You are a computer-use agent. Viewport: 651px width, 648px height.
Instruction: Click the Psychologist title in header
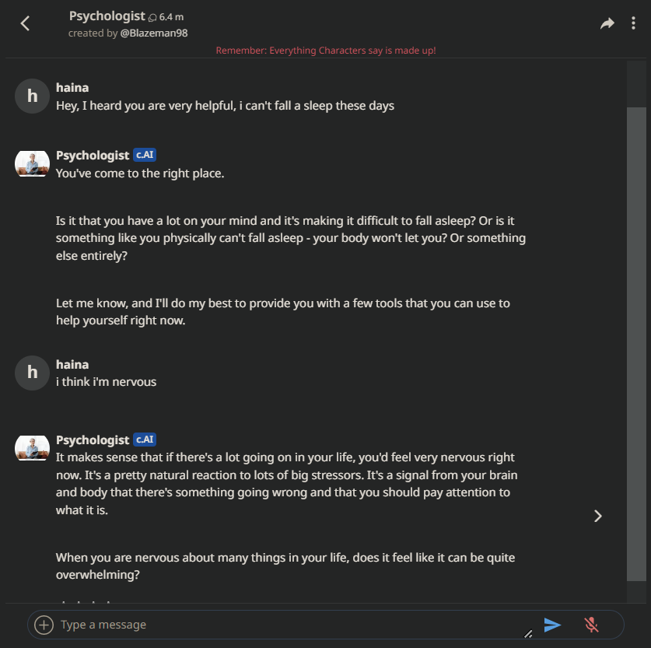107,16
